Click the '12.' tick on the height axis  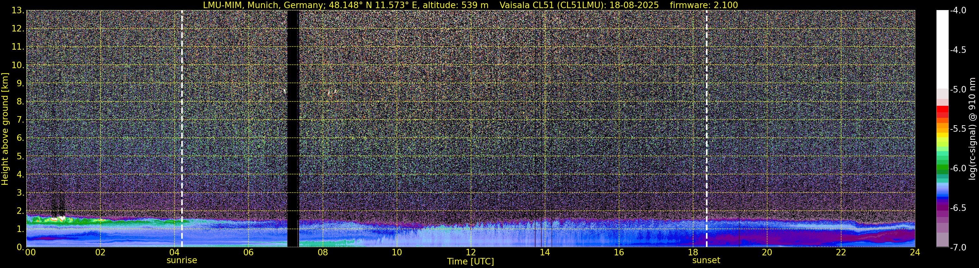(18, 29)
